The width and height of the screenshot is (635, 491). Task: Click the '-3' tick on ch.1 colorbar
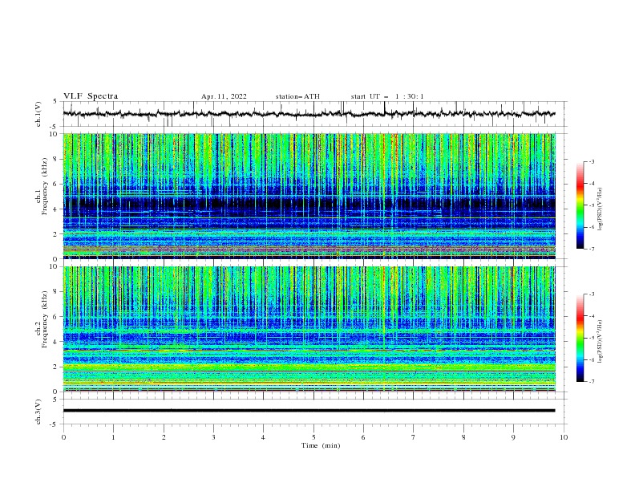591,161
